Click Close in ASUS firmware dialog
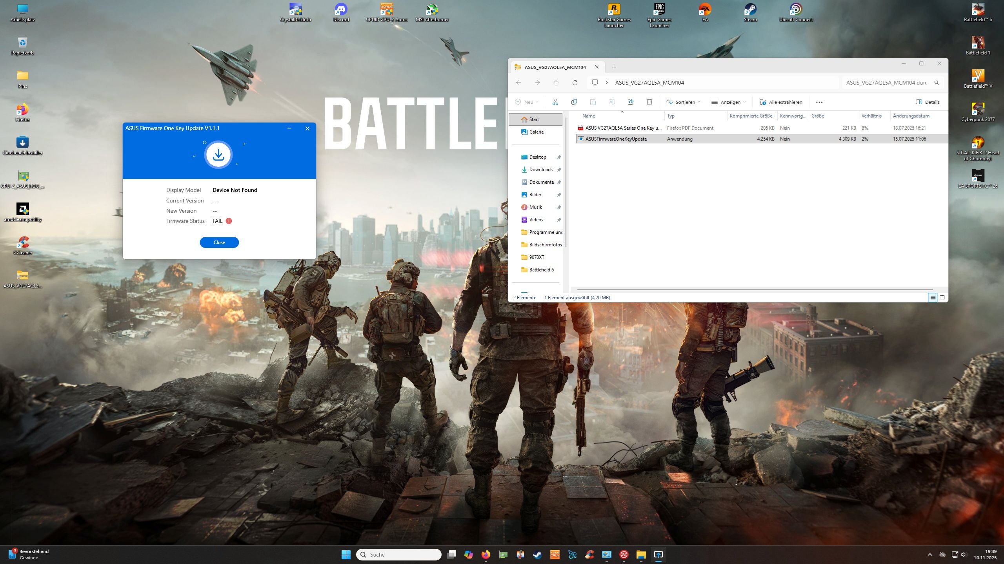Viewport: 1004px width, 564px height. pyautogui.click(x=219, y=242)
